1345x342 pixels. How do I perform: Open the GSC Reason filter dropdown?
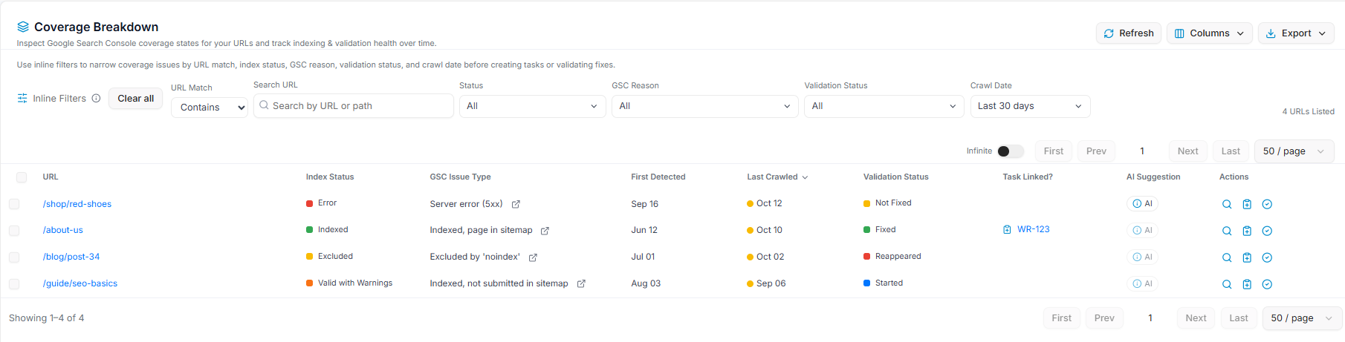[x=705, y=106]
